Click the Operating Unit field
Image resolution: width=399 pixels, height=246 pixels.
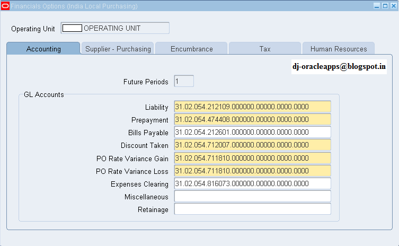tap(115, 28)
